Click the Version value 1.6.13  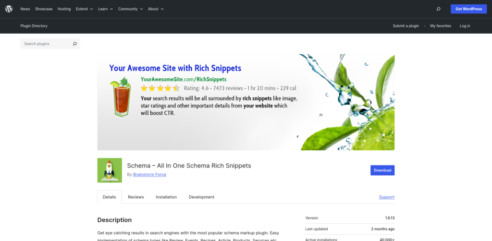(390, 218)
